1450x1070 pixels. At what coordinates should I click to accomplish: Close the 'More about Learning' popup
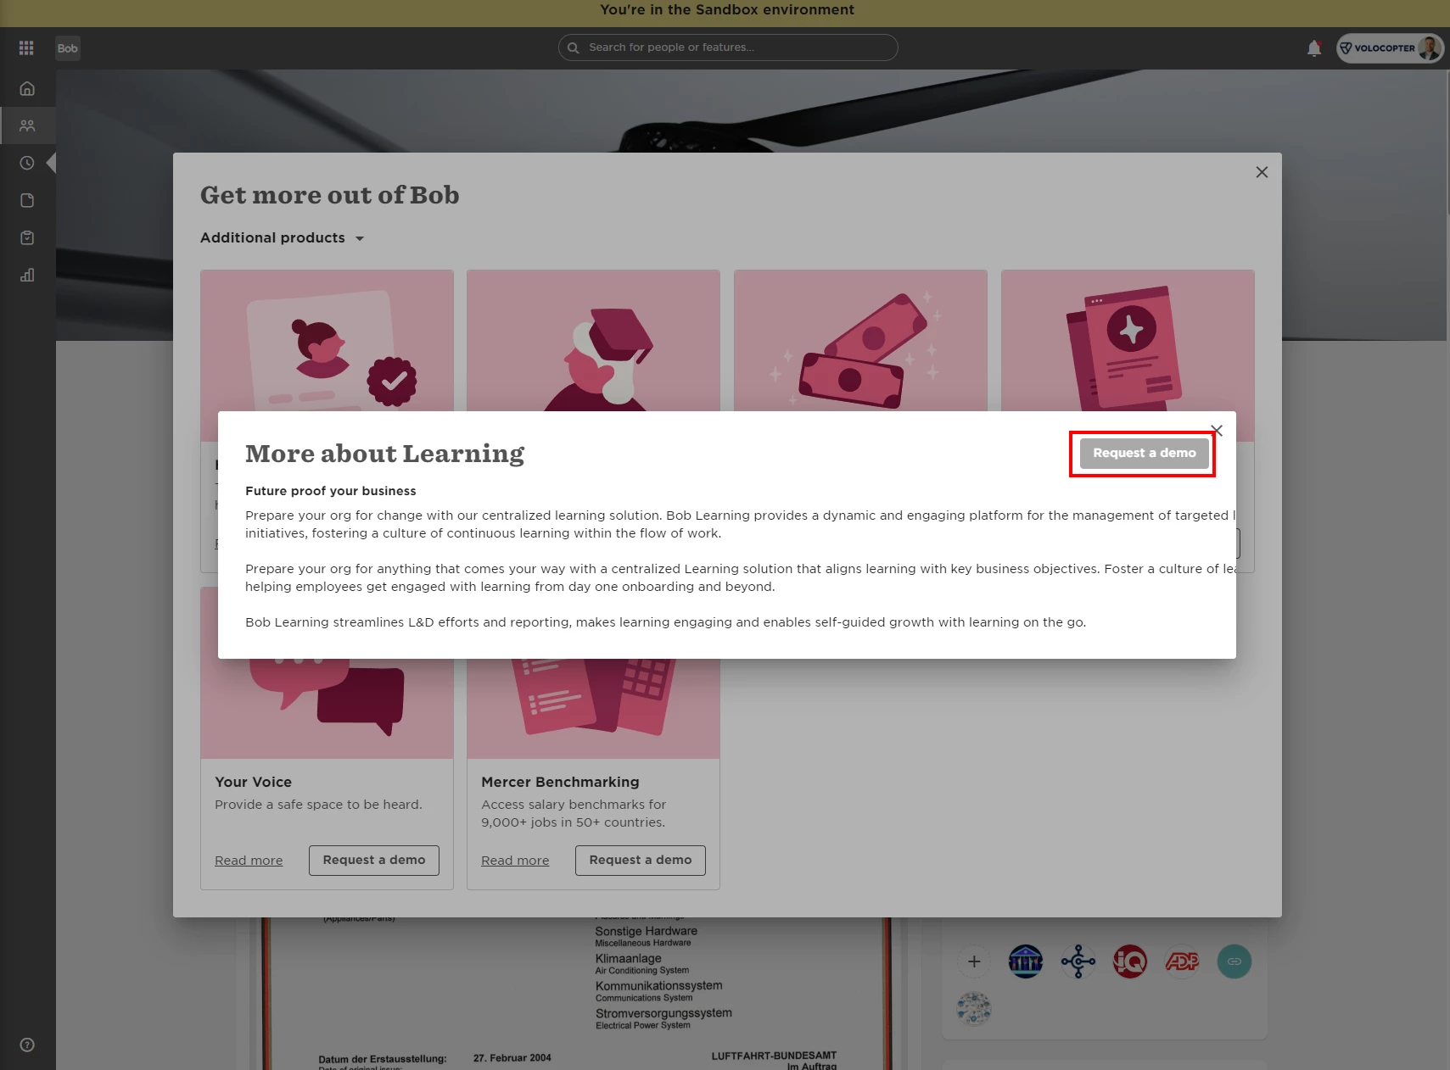[1217, 430]
